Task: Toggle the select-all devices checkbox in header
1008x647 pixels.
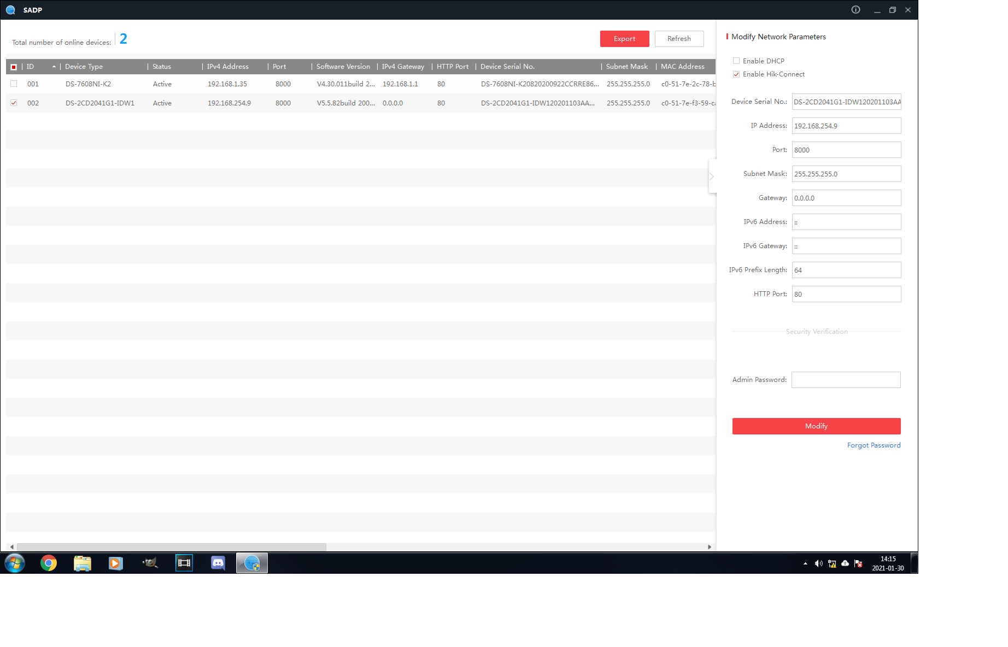Action: tap(14, 67)
